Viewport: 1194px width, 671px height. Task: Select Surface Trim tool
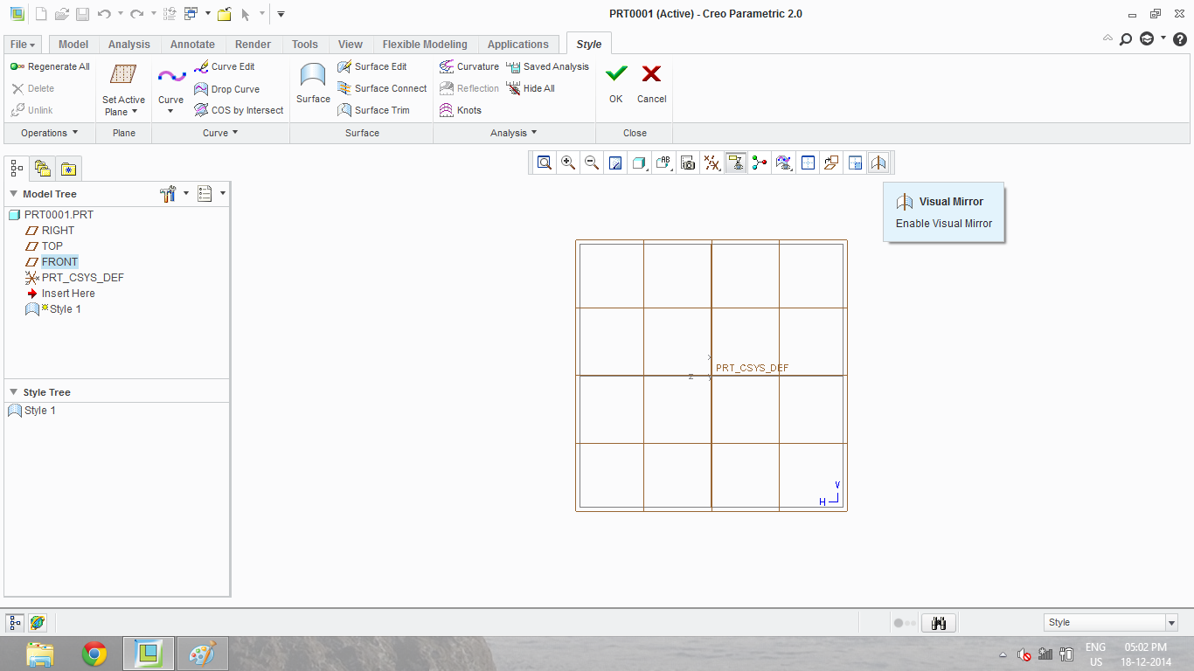(373, 110)
